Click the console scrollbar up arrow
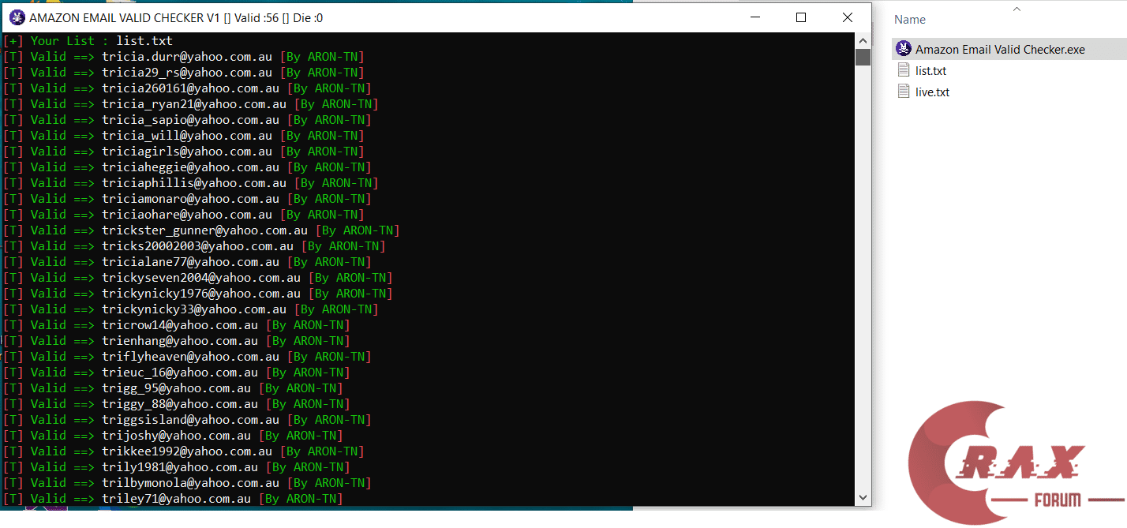Viewport: 1127px width, 528px height. [863, 40]
